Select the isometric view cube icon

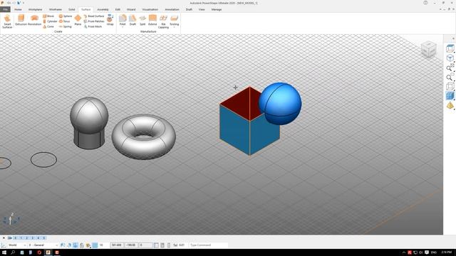pyautogui.click(x=450, y=58)
